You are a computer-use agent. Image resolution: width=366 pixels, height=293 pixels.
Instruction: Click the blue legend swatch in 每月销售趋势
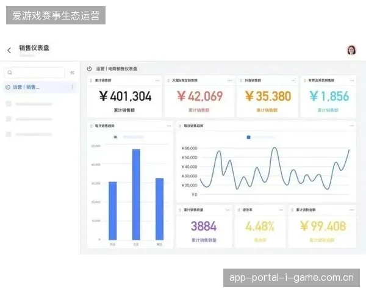tap(115, 137)
